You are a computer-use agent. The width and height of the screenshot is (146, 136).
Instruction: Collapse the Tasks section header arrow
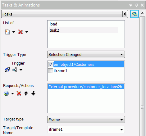click(125, 14)
